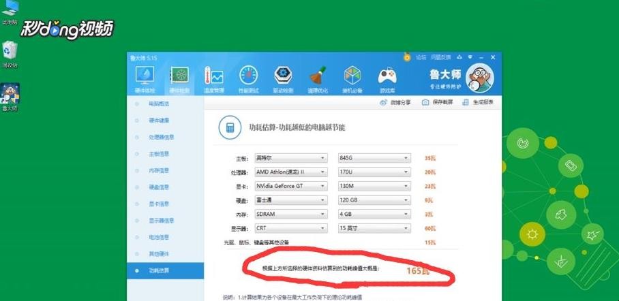Open the 论坛 forum link
Screen dimensions: 619x301
tap(421, 57)
